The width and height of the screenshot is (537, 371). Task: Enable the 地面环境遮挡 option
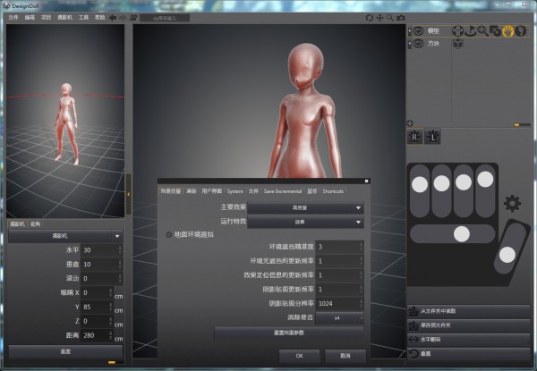click(x=168, y=234)
